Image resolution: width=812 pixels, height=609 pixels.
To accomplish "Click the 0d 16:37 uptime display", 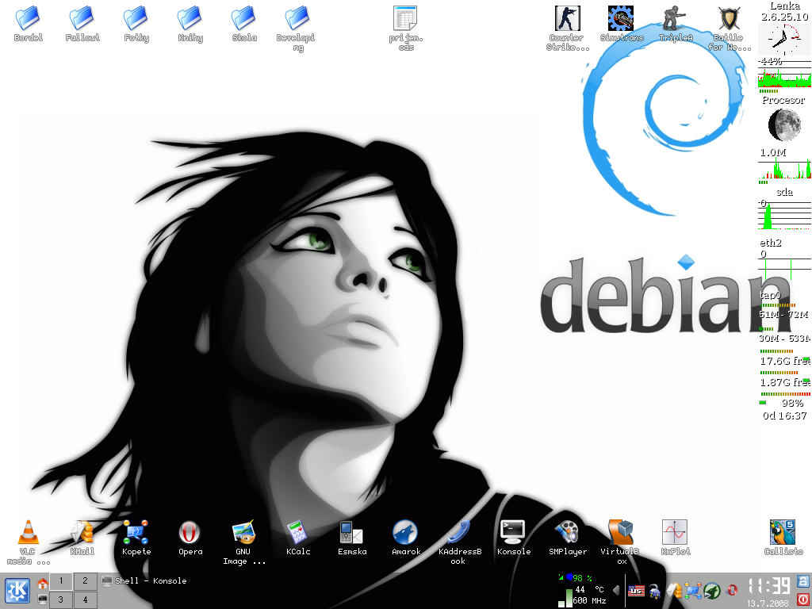I will click(784, 416).
